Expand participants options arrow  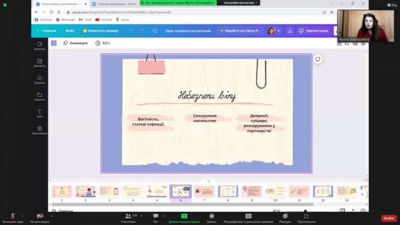coord(141,216)
